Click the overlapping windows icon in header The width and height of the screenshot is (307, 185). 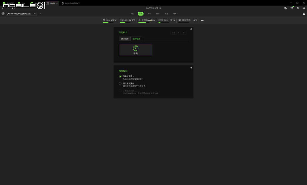(x=285, y=8)
